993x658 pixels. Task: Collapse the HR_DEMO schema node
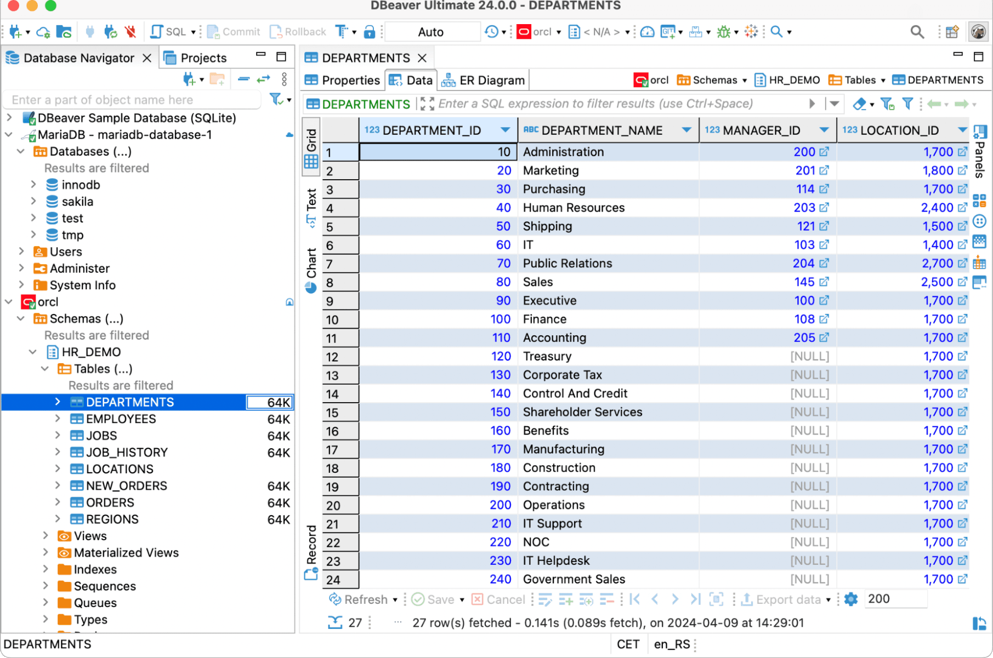[x=33, y=352]
